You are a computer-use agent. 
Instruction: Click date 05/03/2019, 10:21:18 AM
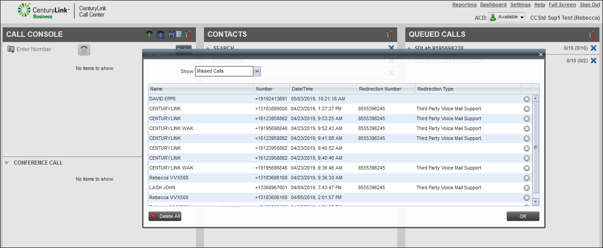pos(318,99)
